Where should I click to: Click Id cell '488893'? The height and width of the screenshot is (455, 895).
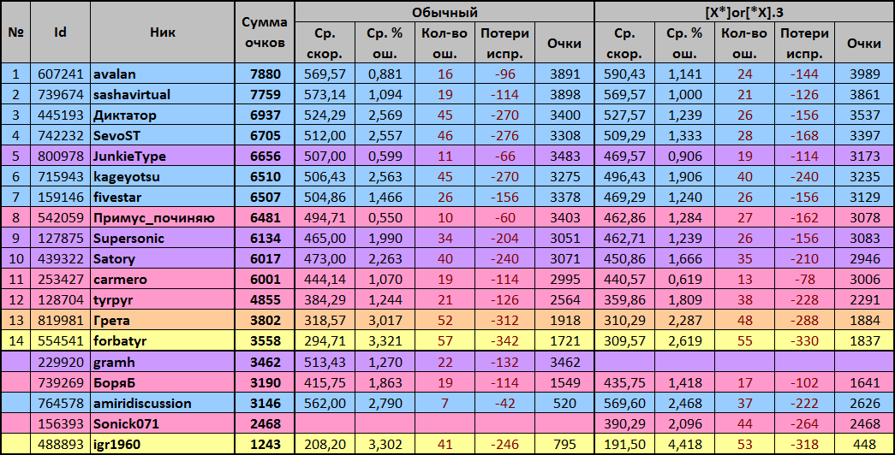pos(61,444)
